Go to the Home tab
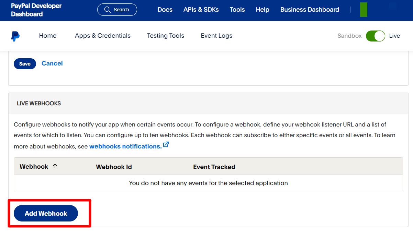 (48, 36)
